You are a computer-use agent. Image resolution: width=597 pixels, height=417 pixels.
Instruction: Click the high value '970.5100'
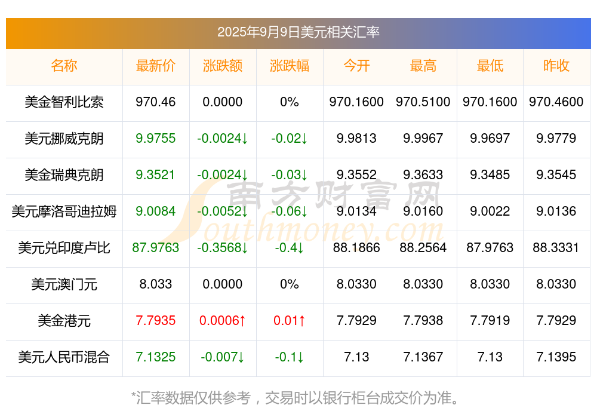(423, 102)
